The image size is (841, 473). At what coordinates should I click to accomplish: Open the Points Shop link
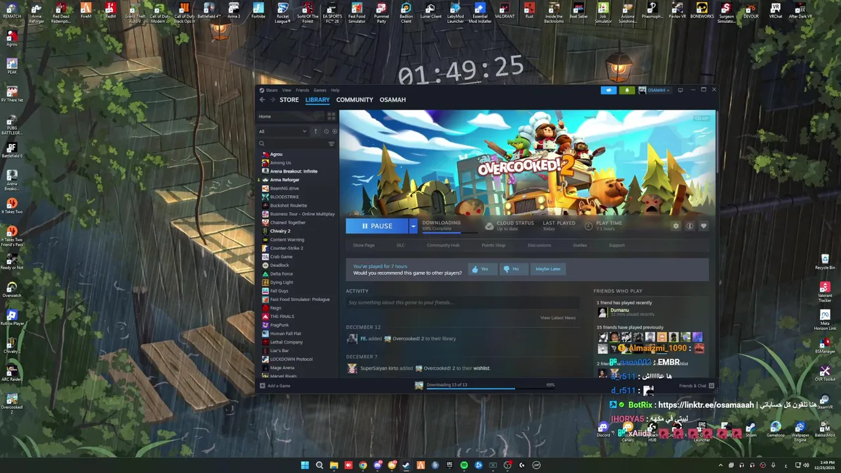pyautogui.click(x=493, y=245)
